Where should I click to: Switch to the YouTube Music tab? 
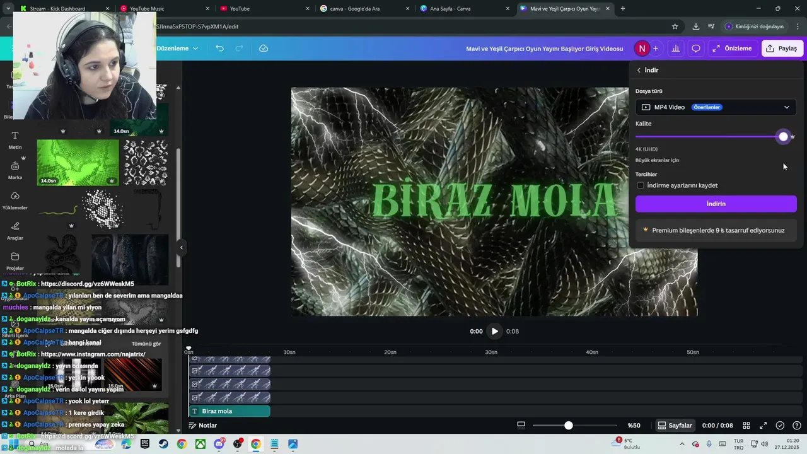(x=164, y=9)
